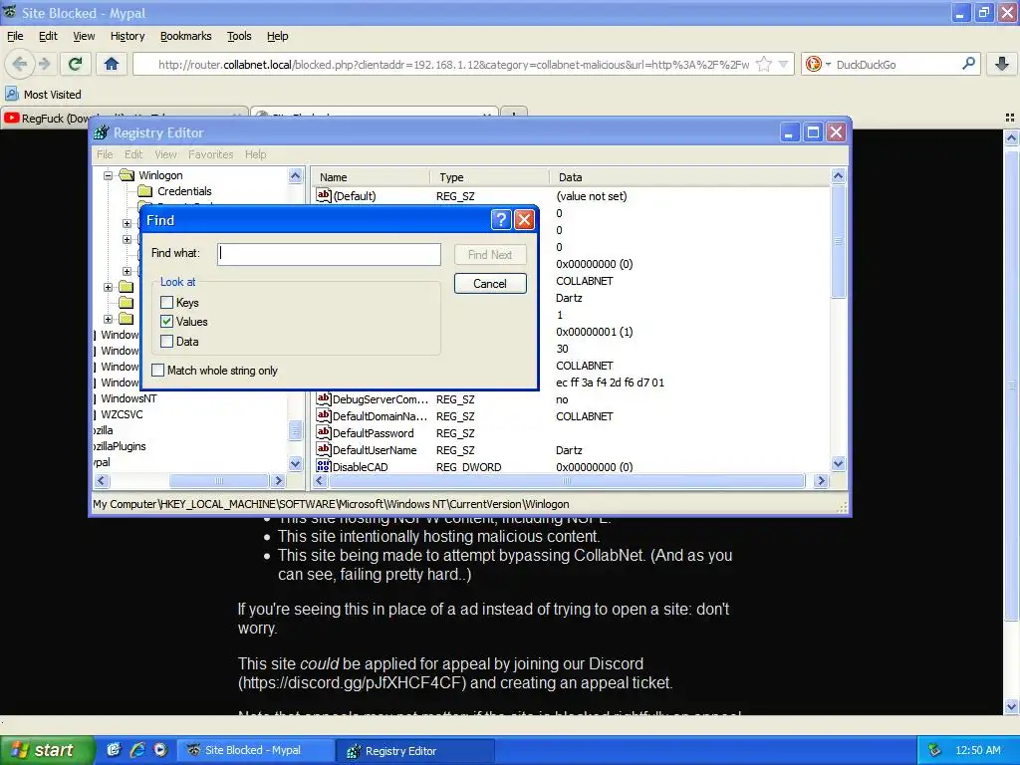1020x765 pixels.
Task: Uncheck the Values checkbox
Action: (x=167, y=322)
